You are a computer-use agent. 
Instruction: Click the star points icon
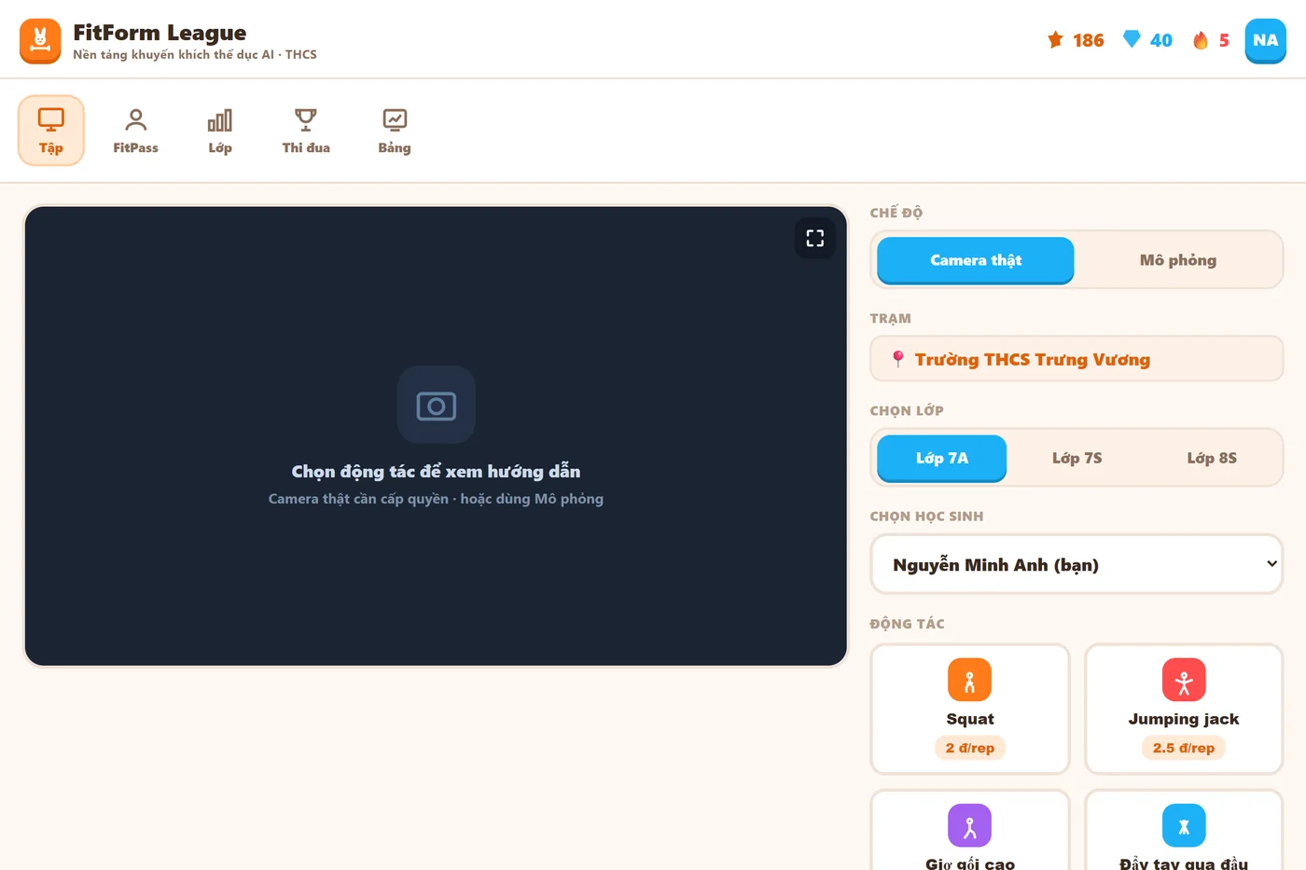point(1055,39)
